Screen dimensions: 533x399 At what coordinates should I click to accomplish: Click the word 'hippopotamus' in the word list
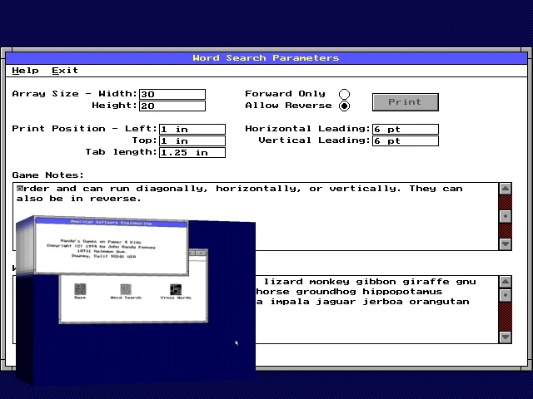(402, 293)
